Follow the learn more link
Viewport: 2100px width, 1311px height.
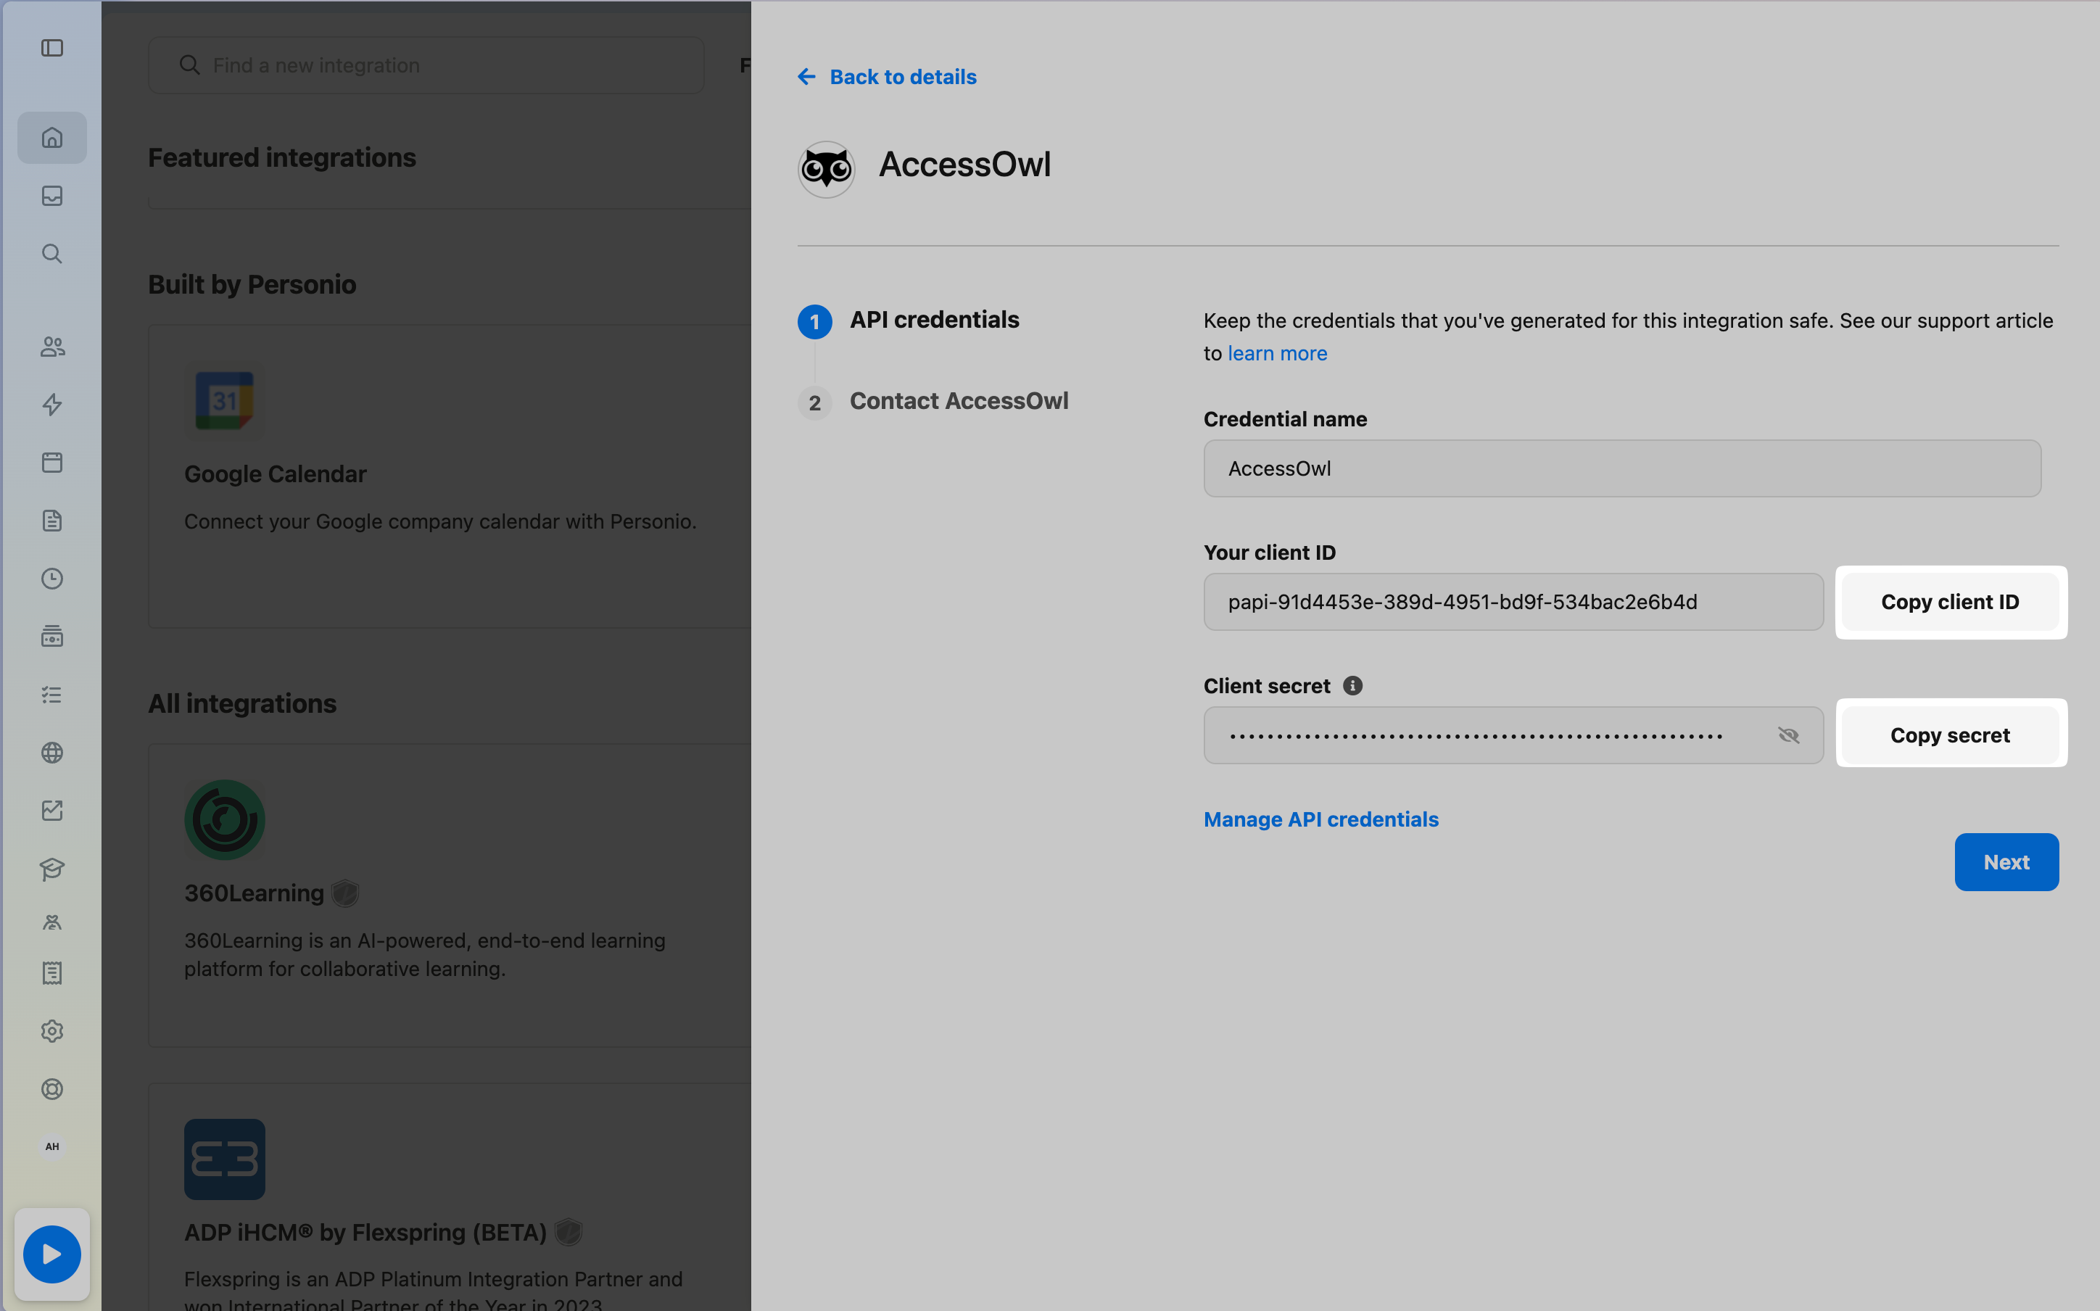[1277, 353]
